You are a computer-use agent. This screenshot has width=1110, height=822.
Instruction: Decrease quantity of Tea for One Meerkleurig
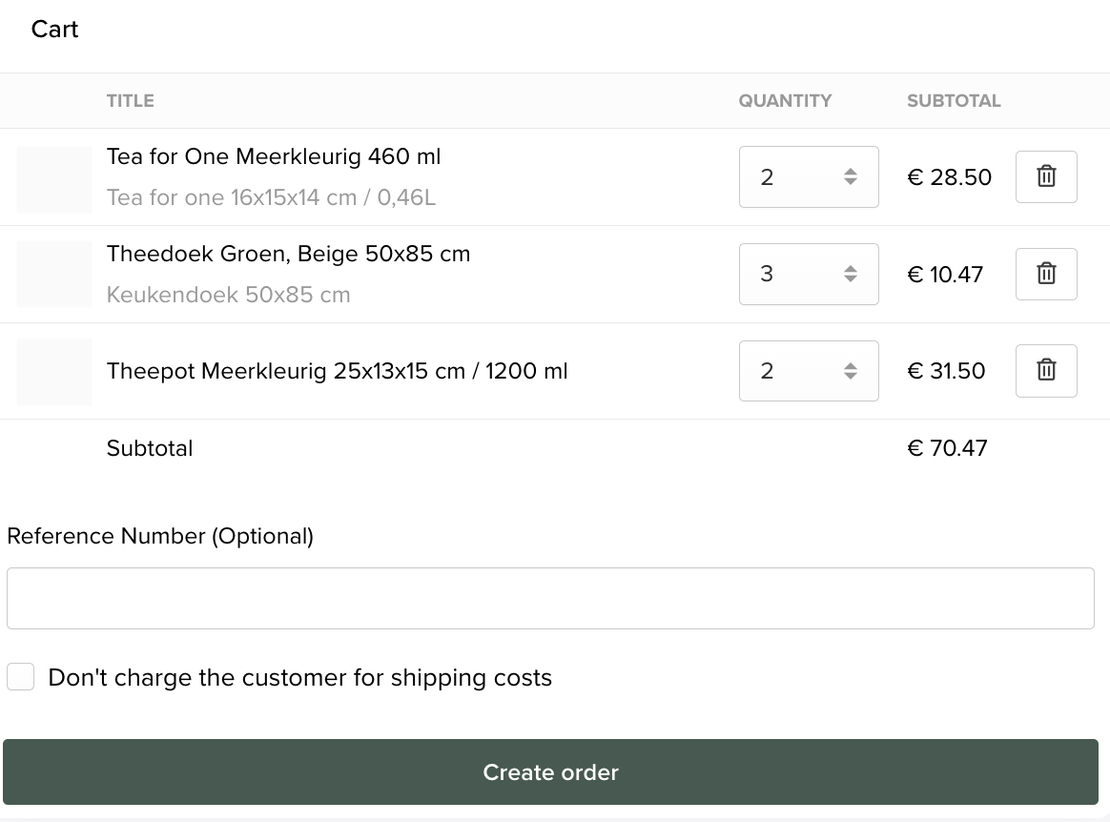coord(851,182)
